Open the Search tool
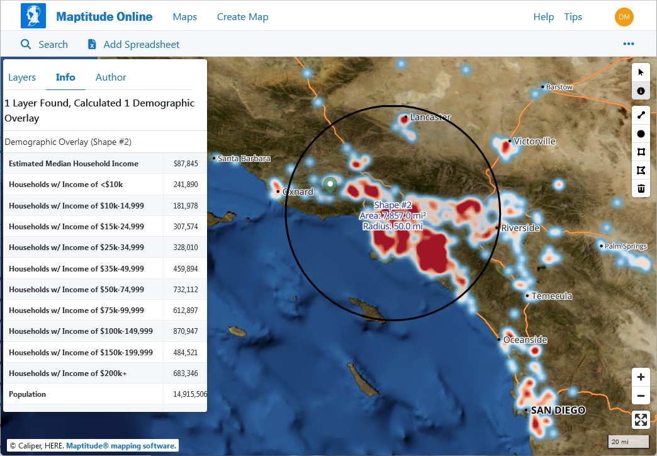The width and height of the screenshot is (657, 456). coord(44,44)
